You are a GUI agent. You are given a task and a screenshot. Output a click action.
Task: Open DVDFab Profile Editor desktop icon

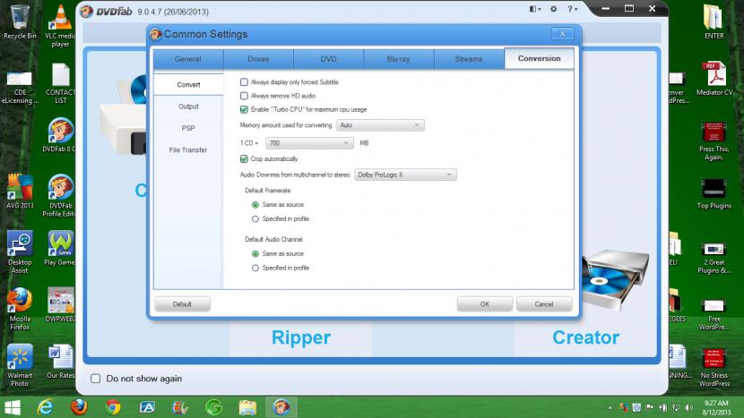(x=60, y=196)
